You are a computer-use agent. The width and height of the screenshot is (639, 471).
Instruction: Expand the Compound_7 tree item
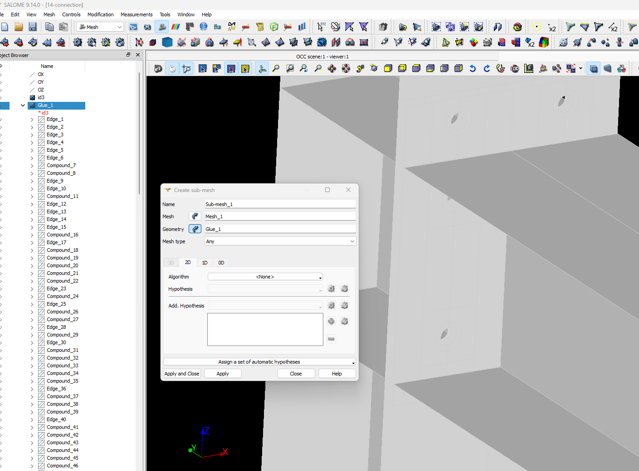32,166
